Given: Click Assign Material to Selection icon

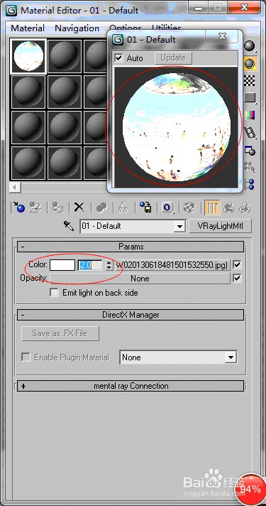Looking at the screenshot, I should 57,208.
